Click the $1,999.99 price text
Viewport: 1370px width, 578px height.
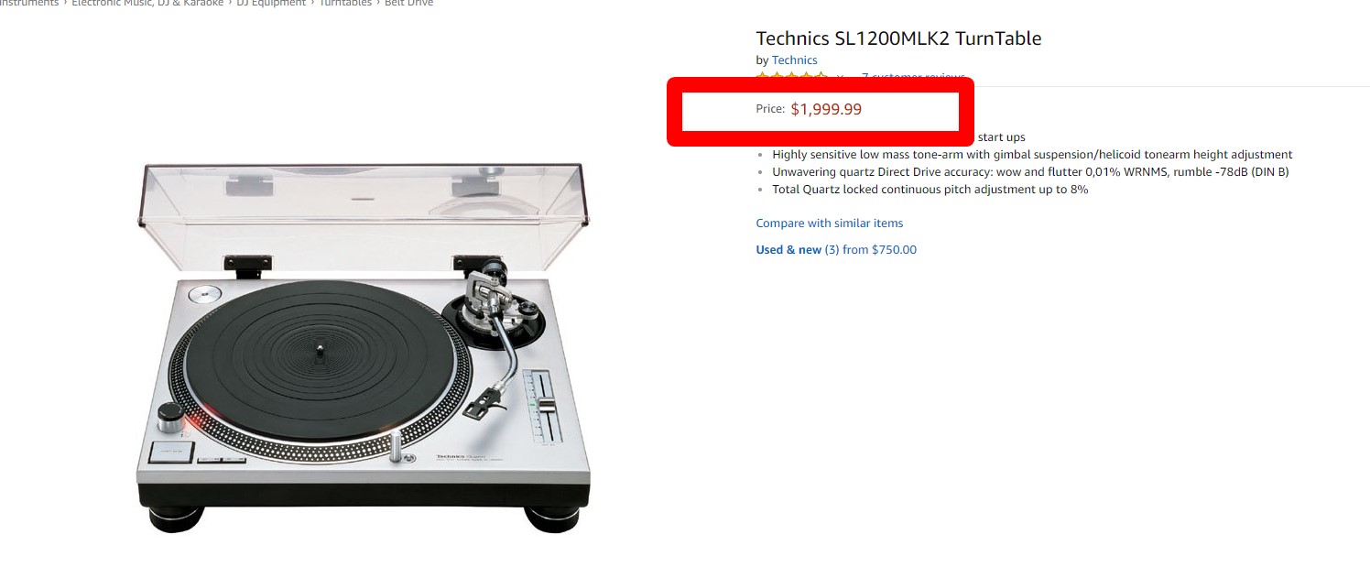pos(826,109)
